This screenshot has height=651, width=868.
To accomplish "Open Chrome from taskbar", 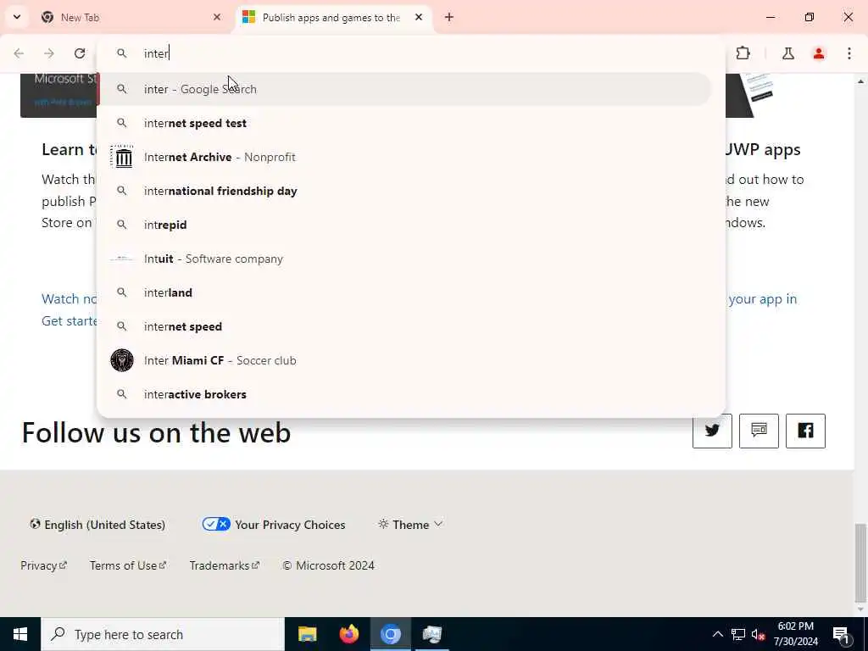I will tap(390, 634).
